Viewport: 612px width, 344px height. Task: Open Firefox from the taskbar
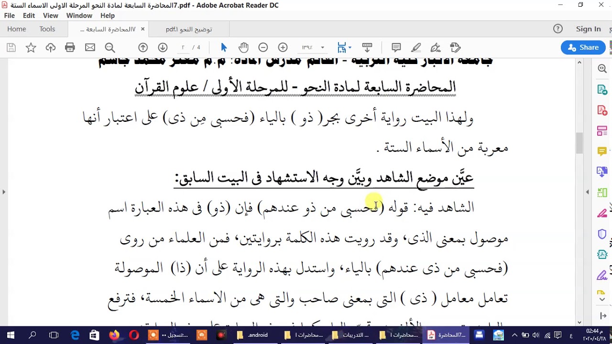click(114, 335)
